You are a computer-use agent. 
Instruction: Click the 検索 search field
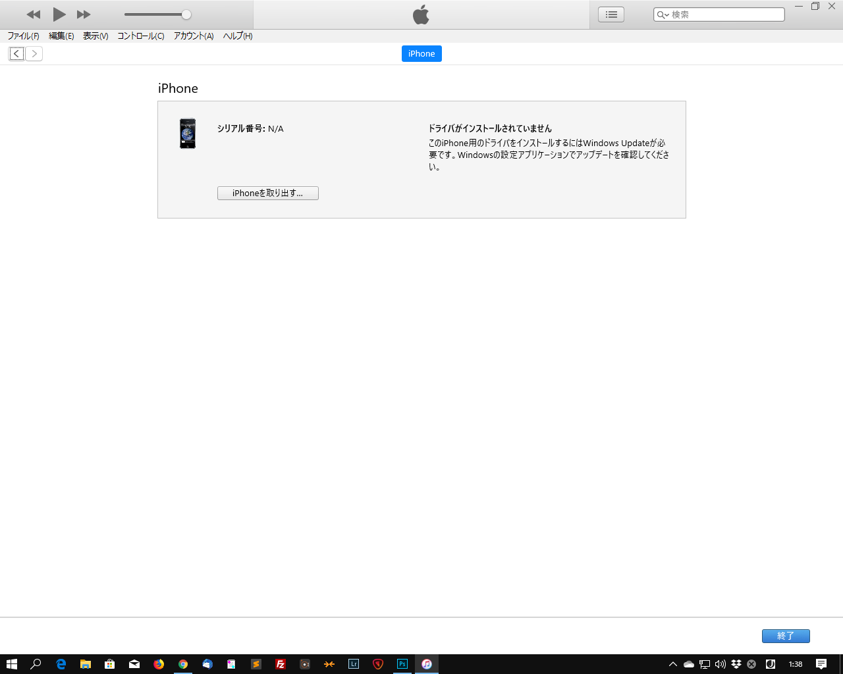[719, 14]
